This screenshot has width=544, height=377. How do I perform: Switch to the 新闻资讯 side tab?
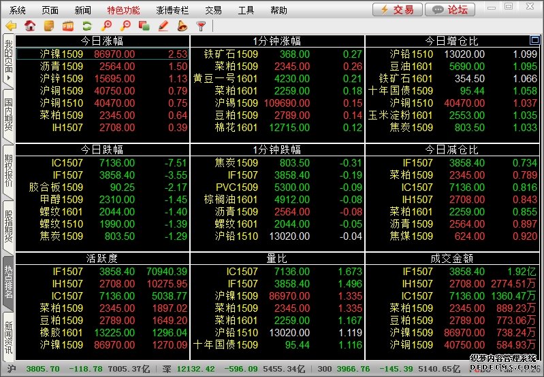(x=8, y=337)
